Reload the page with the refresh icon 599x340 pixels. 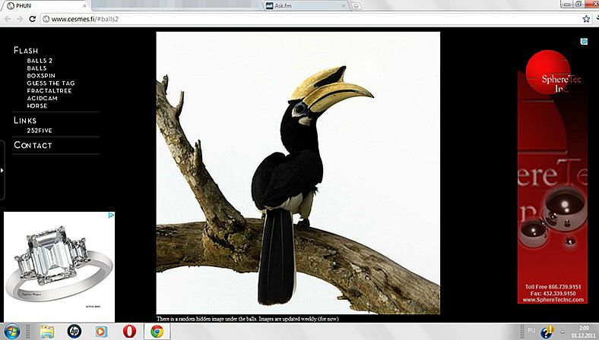pyautogui.click(x=33, y=19)
